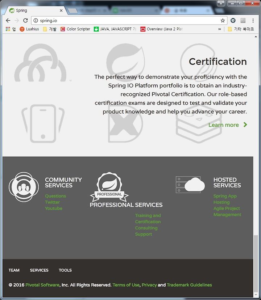261x300 pixels.
Task: Open the JAVA, JAVASCRIPT bookmark
Action: pyautogui.click(x=115, y=29)
